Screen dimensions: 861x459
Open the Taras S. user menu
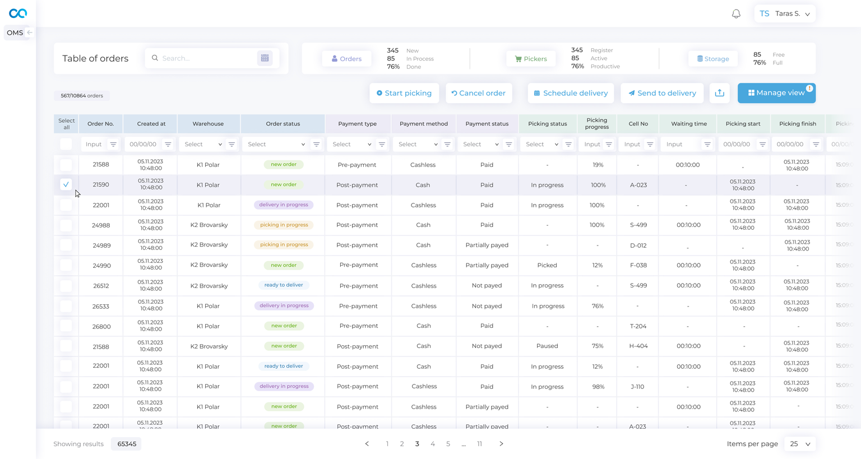pyautogui.click(x=785, y=13)
